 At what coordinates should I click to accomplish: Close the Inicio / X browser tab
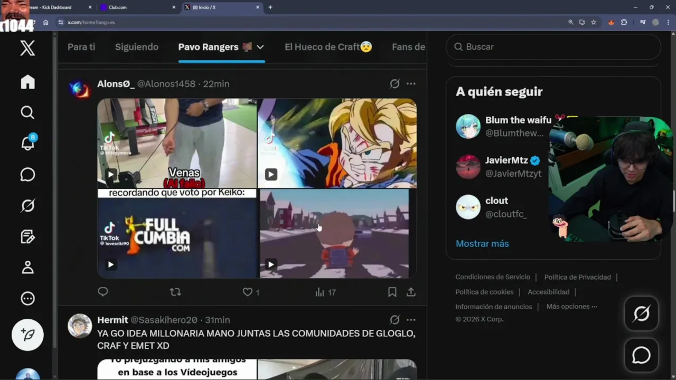point(258,7)
